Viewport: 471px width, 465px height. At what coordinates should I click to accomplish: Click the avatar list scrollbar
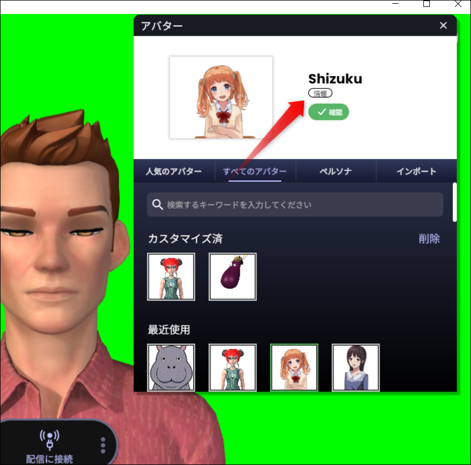454,202
